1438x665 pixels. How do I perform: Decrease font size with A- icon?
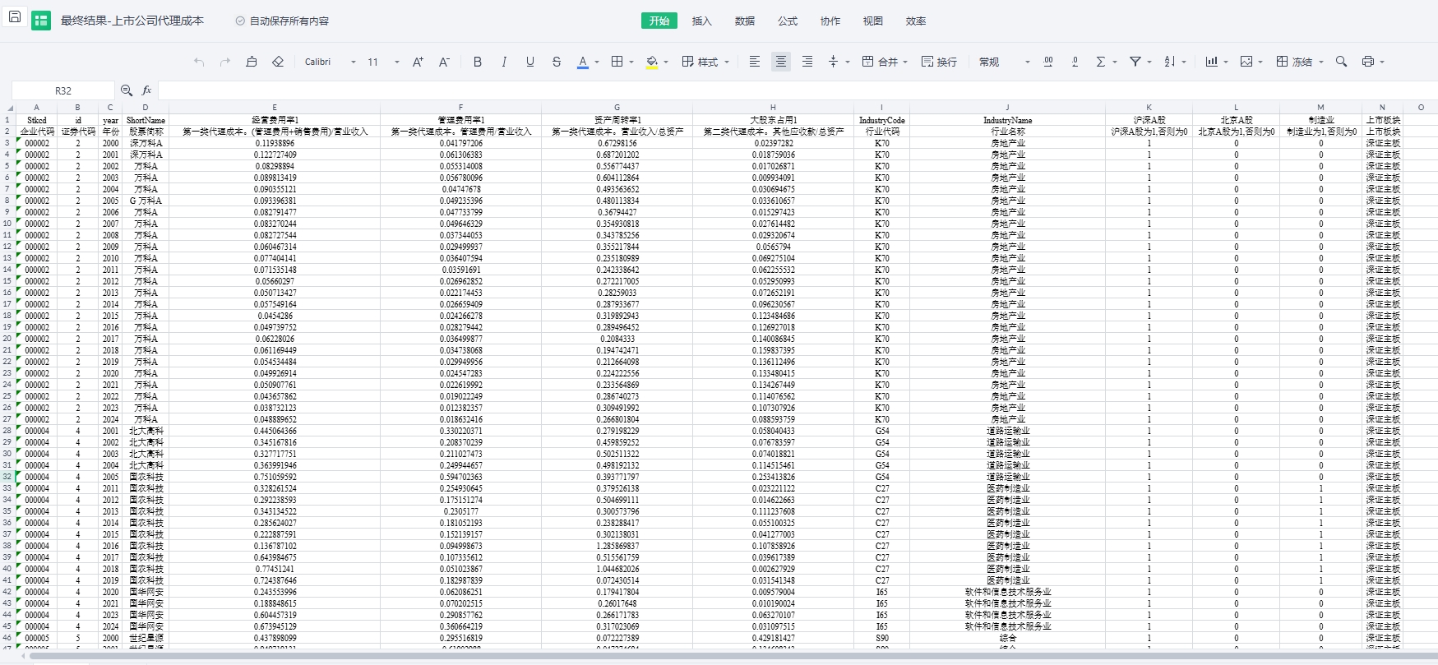[x=444, y=62]
